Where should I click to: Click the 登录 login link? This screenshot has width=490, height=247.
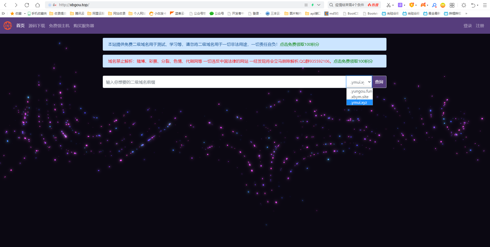coord(468,26)
